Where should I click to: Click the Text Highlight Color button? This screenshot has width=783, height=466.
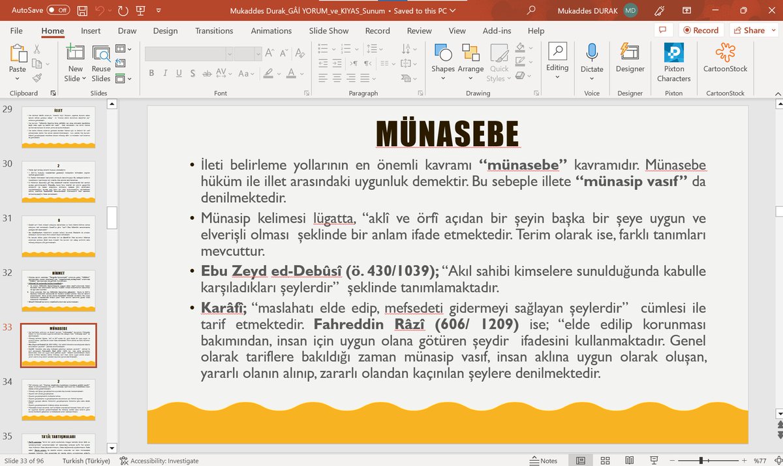267,73
